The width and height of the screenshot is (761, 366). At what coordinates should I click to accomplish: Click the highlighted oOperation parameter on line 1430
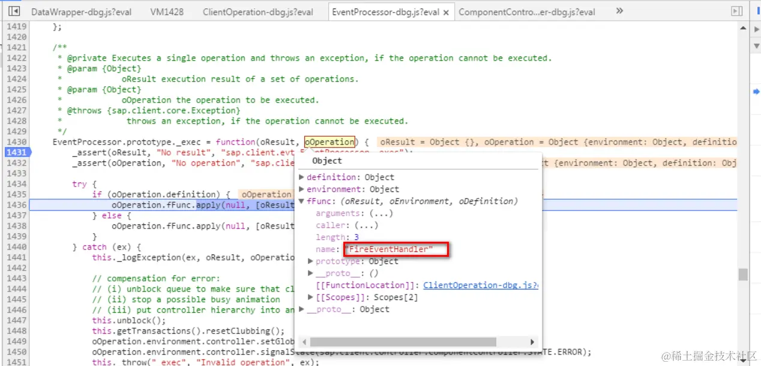(x=329, y=142)
